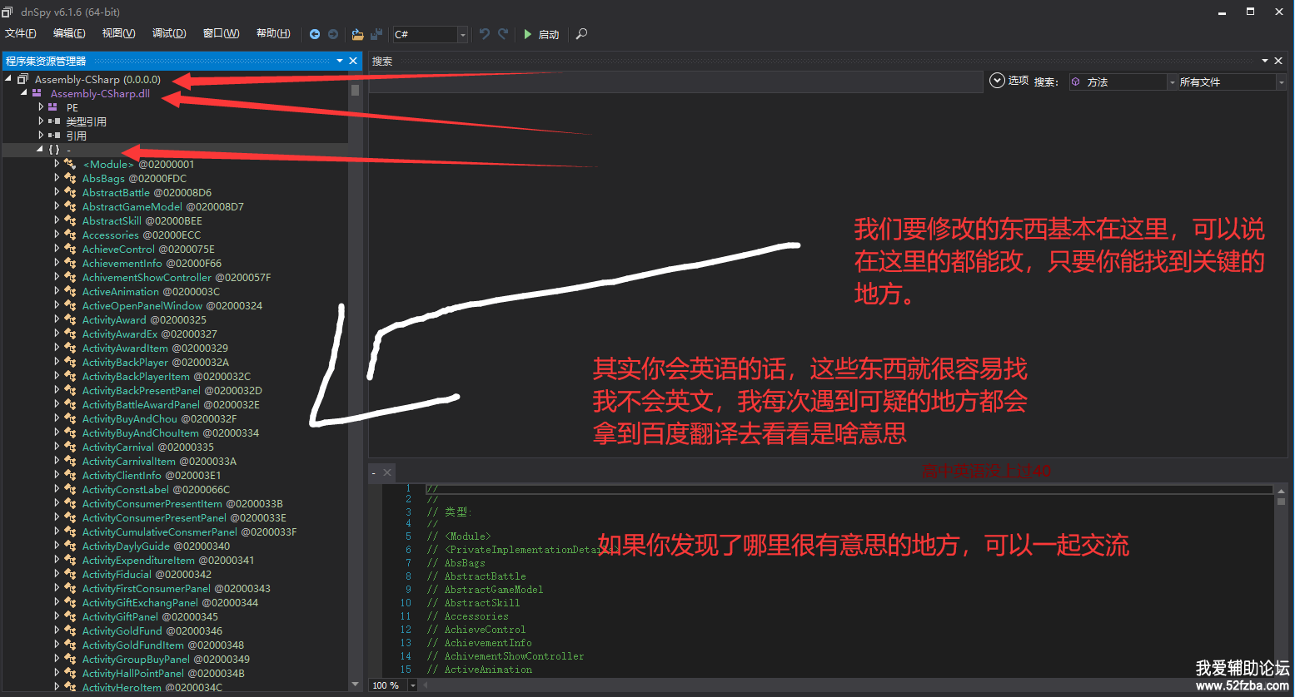Click the redo icon in toolbar

(503, 34)
